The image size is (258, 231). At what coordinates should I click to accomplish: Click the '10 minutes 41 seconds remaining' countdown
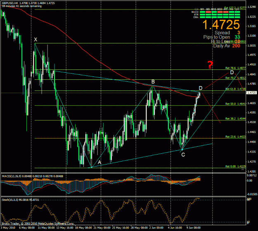pyautogui.click(x=22, y=6)
